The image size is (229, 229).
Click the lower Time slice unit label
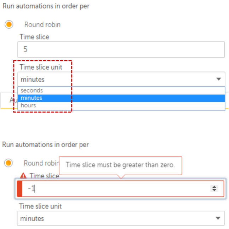[41, 206]
